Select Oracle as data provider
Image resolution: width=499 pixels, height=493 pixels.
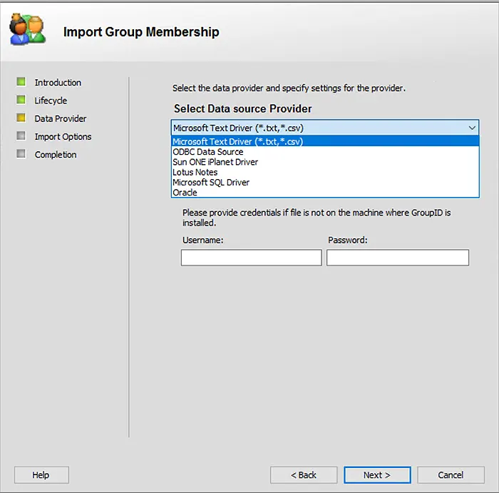(325, 193)
